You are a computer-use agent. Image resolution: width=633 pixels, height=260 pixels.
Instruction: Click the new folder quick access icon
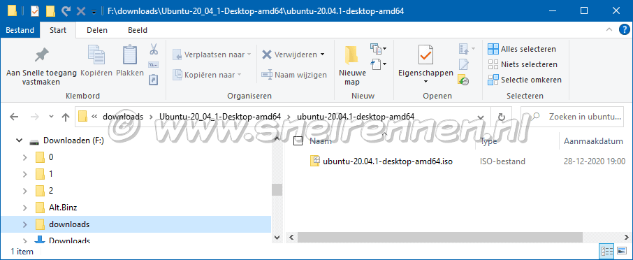point(50,11)
